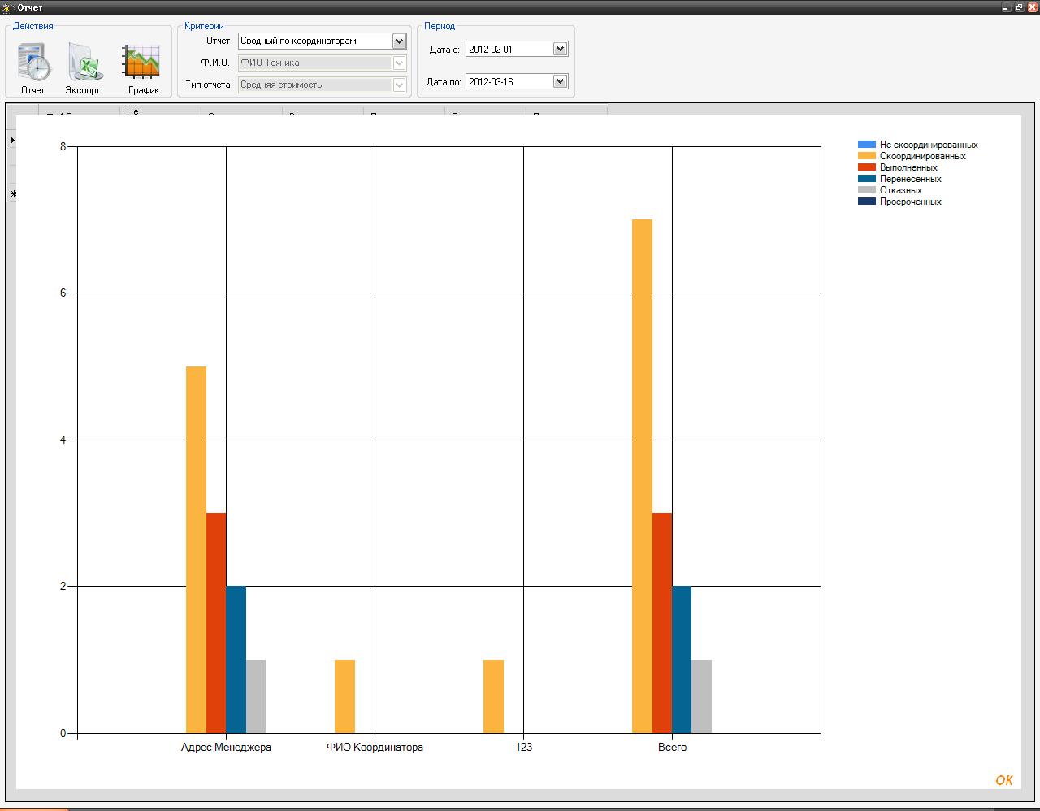Select the grid's new-row asterisk marker

click(x=12, y=193)
